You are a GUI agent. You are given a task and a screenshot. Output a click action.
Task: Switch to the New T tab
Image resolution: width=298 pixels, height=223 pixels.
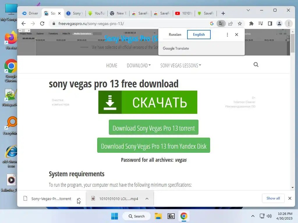(x=118, y=13)
